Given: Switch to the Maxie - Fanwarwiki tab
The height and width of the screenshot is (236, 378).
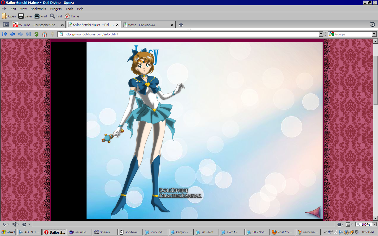Looking at the screenshot, I should pos(146,25).
